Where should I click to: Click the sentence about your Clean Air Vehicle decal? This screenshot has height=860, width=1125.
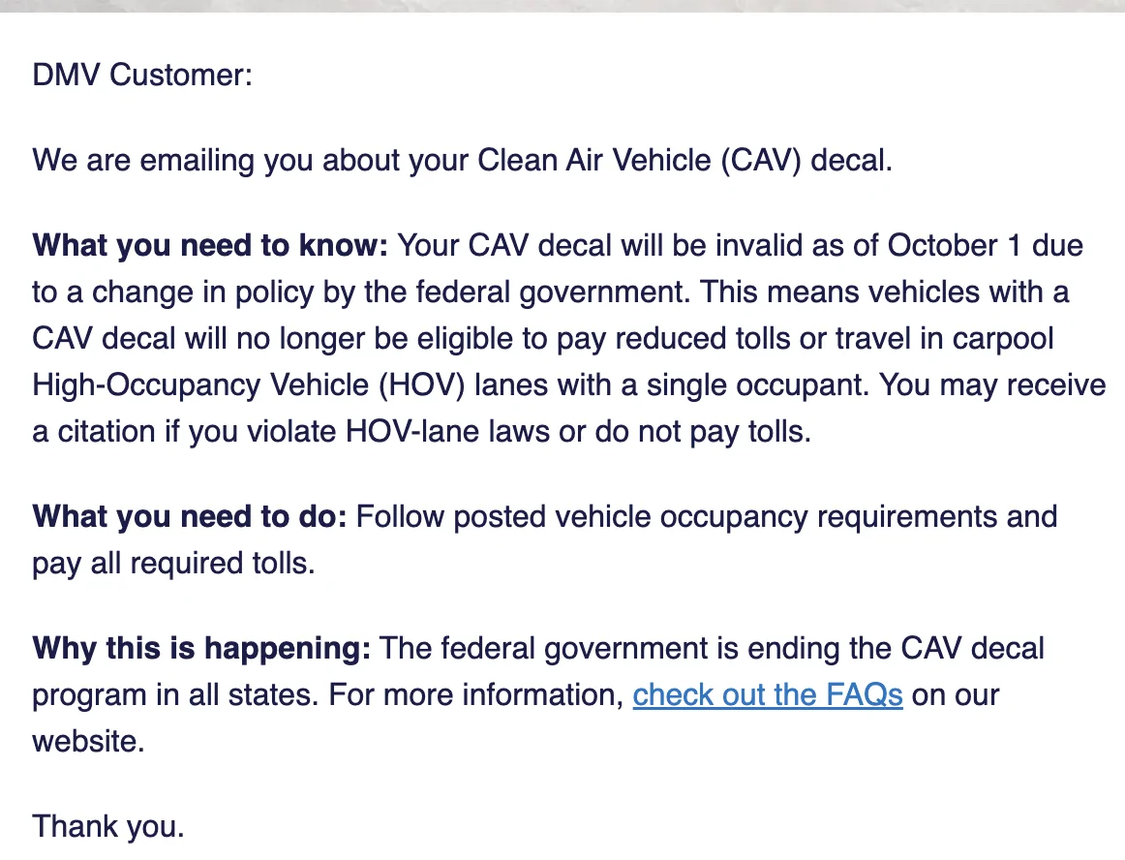point(462,160)
